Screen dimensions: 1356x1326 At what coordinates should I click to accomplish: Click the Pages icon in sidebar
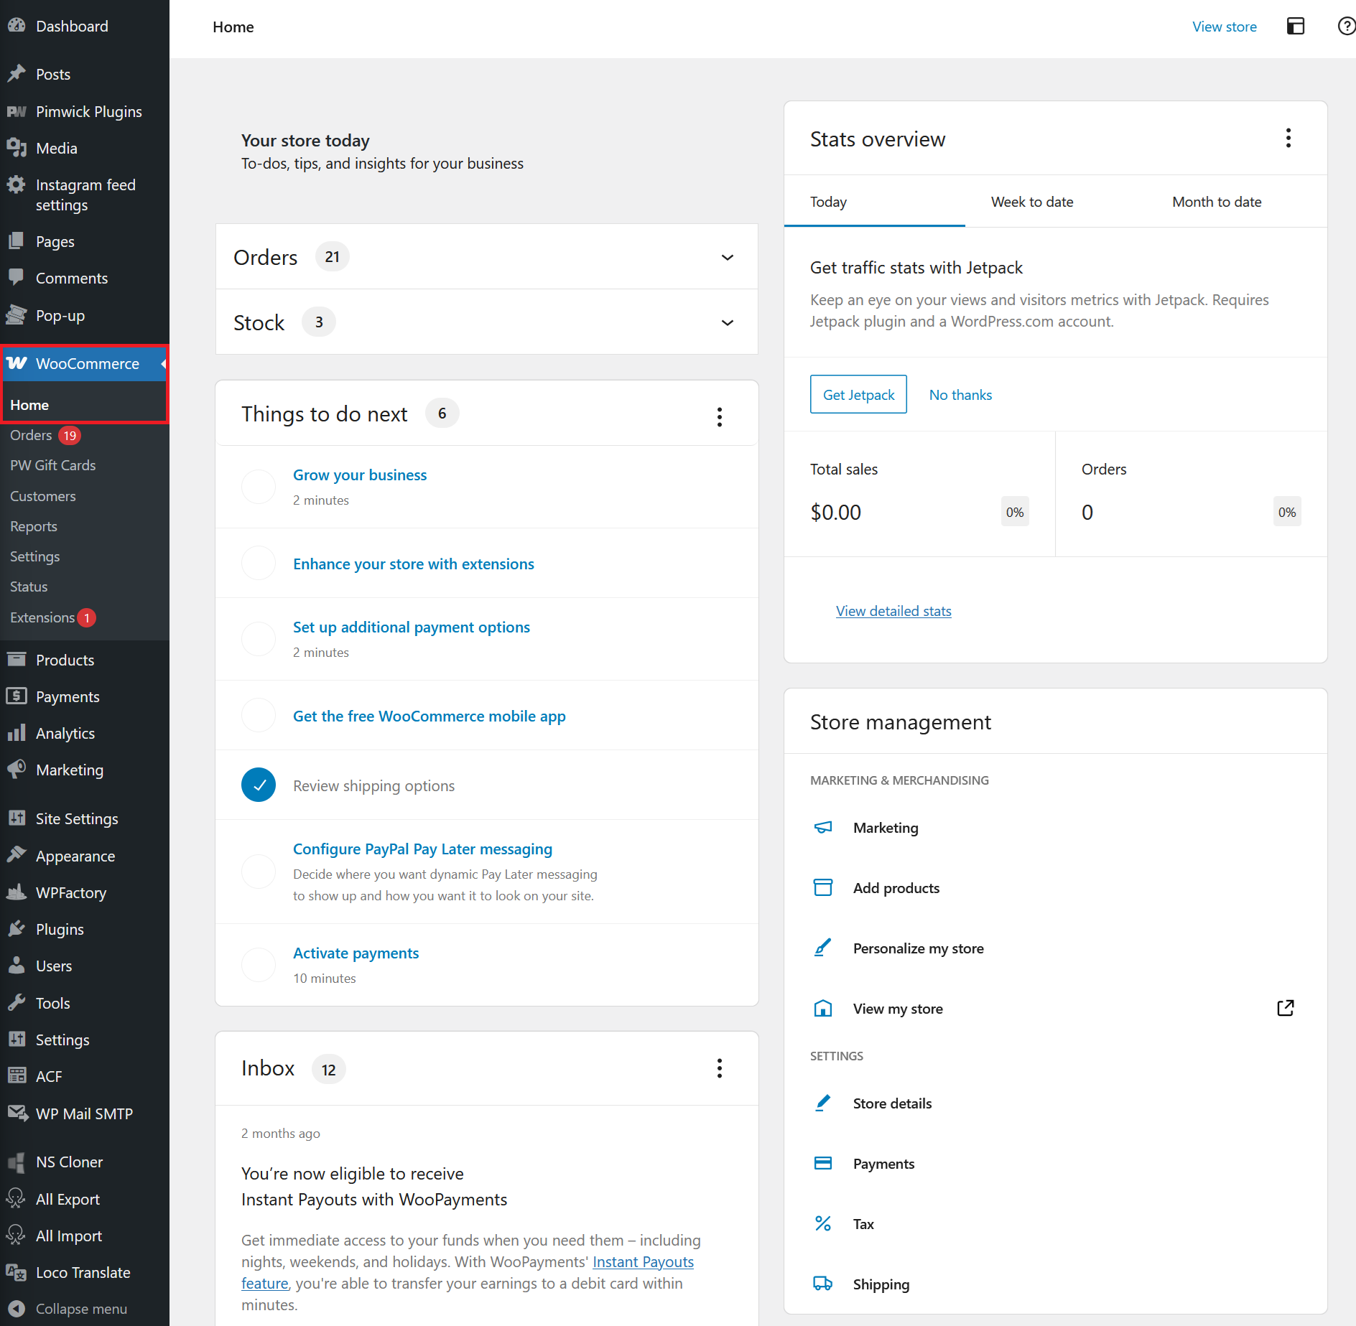pyautogui.click(x=17, y=241)
